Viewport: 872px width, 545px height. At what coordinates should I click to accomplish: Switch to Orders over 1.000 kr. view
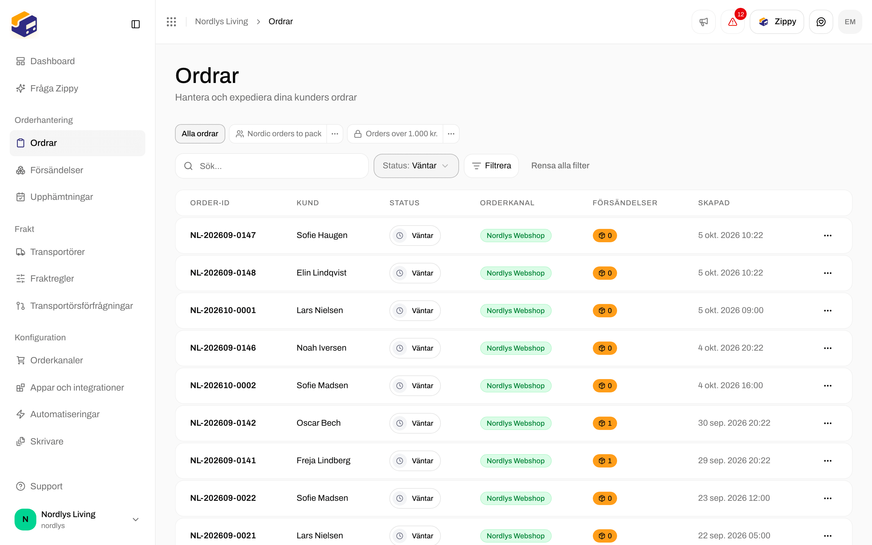(x=396, y=134)
